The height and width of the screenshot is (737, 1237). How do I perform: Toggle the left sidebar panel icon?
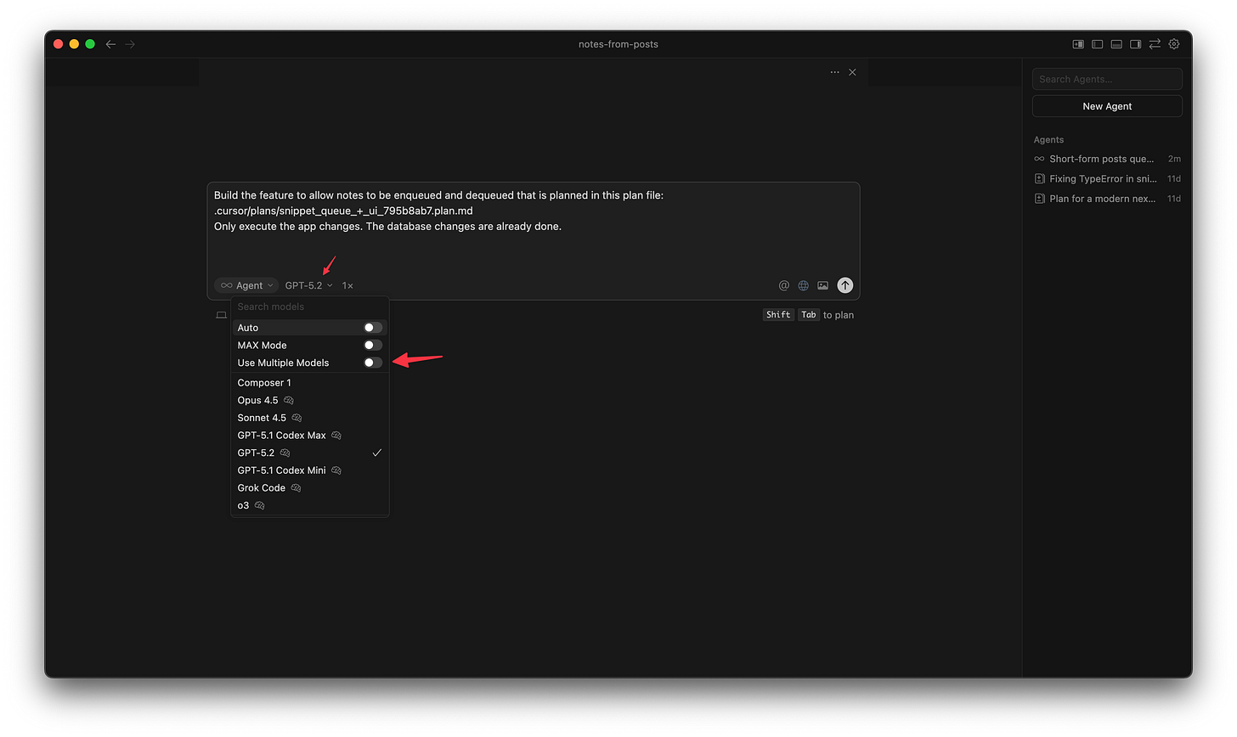tap(1097, 43)
